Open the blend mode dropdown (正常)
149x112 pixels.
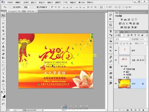tap(122, 39)
